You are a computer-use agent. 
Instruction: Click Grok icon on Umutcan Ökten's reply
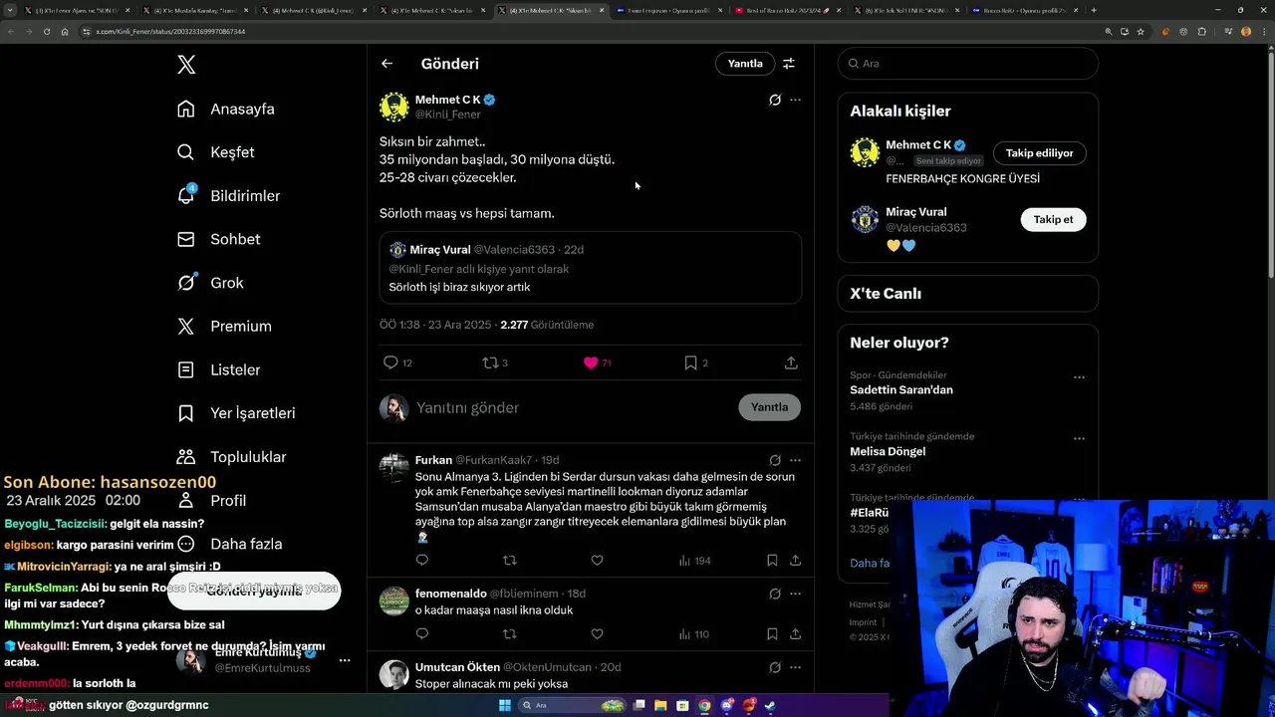(775, 667)
